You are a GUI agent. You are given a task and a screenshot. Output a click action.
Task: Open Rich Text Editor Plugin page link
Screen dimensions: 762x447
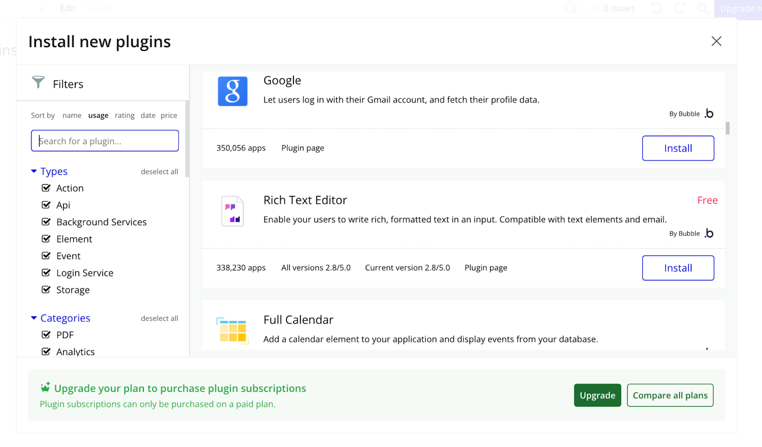click(x=486, y=268)
